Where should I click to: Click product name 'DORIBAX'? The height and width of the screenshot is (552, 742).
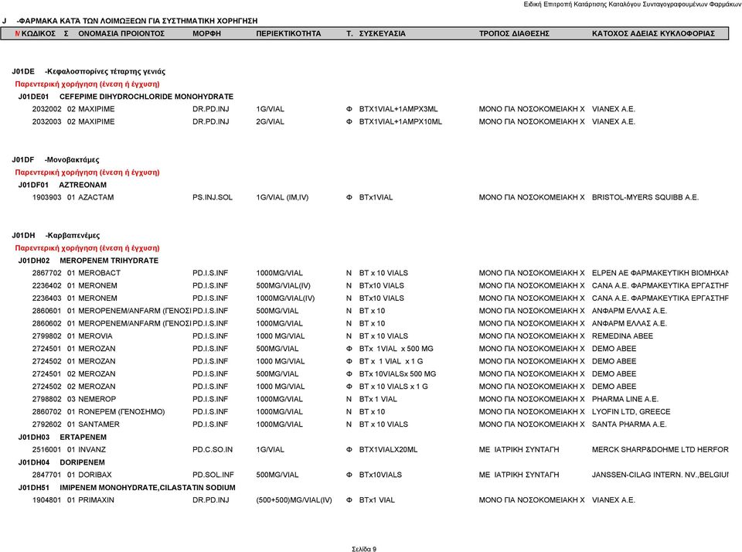[x=94, y=475]
